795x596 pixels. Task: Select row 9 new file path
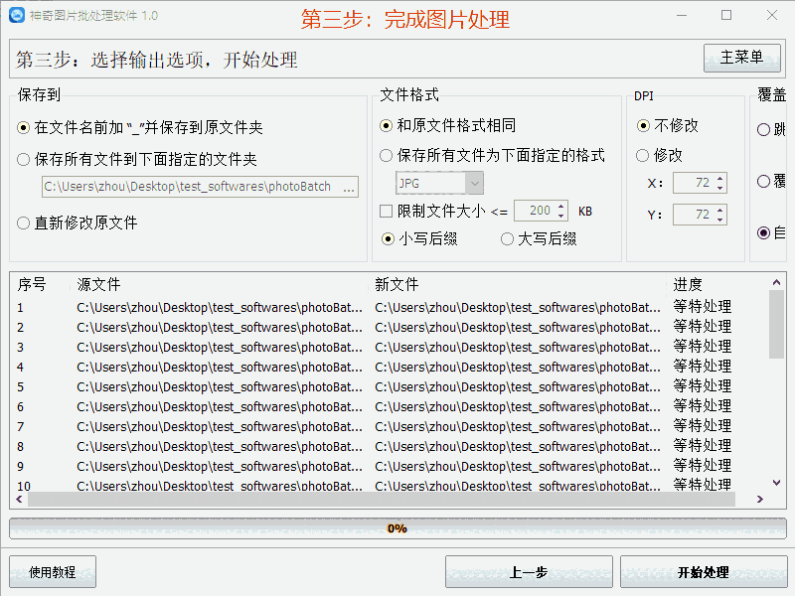pyautogui.click(x=518, y=466)
